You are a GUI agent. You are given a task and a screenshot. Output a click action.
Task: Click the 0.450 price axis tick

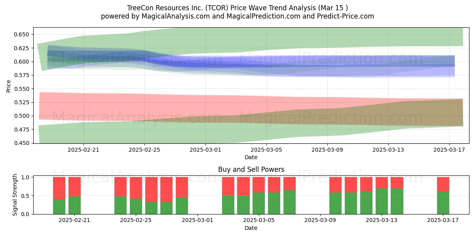coord(22,143)
